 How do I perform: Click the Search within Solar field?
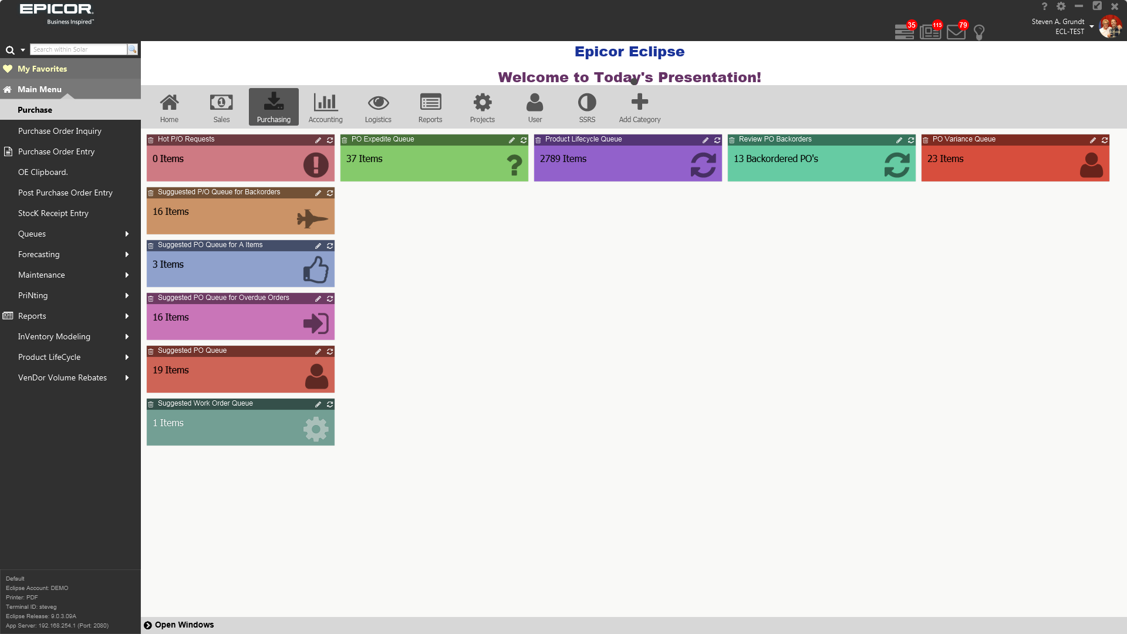click(x=78, y=49)
